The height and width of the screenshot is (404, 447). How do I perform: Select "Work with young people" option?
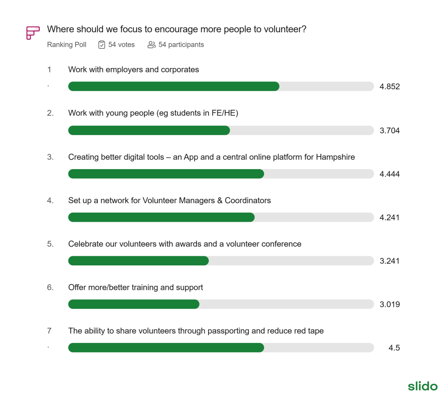point(153,113)
